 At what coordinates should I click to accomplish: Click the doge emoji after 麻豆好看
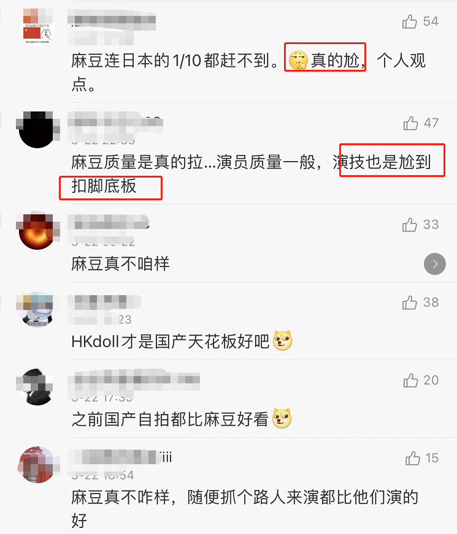(282, 418)
